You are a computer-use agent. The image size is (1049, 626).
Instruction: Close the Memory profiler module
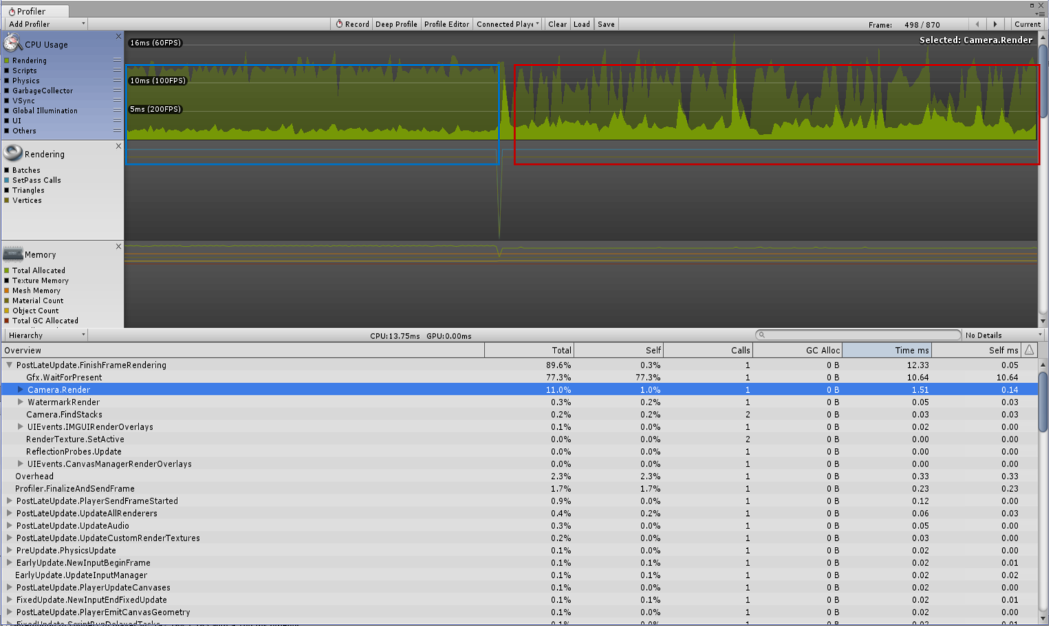119,246
